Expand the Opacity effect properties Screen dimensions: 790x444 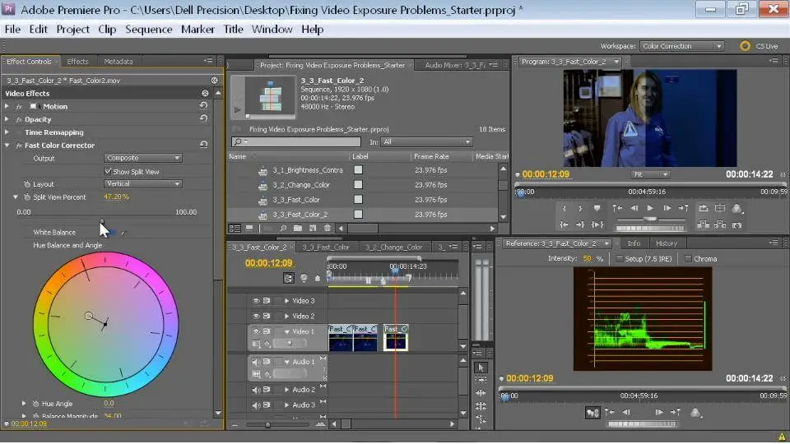(7, 119)
